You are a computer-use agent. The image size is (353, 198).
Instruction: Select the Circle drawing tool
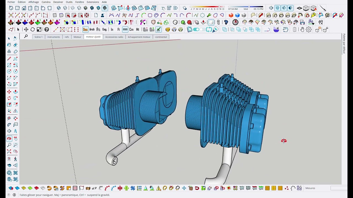tap(9, 71)
